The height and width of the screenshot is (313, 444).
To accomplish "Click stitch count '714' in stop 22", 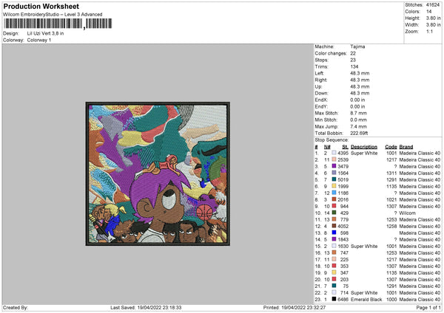I will (344, 292).
